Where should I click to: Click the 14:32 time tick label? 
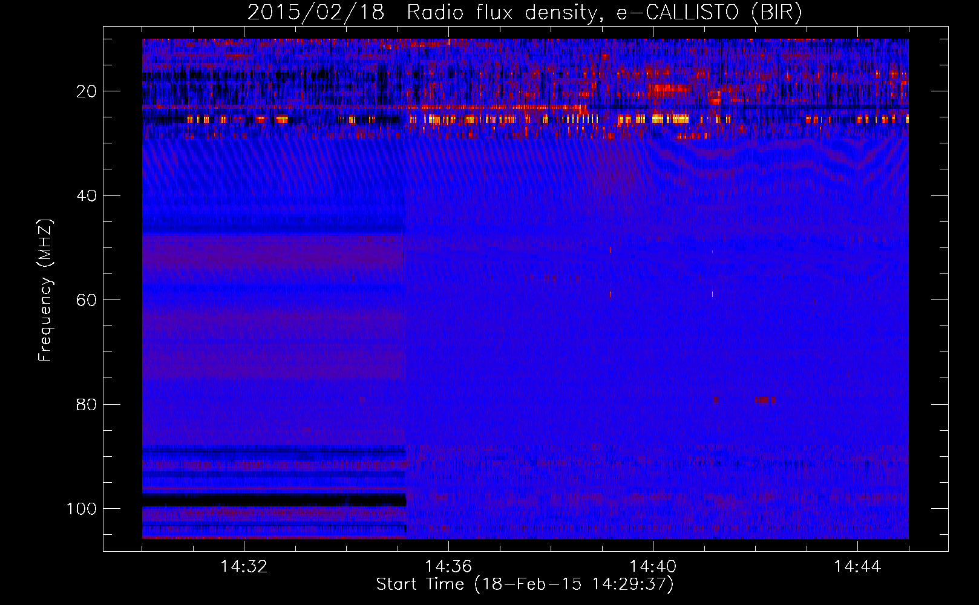point(244,567)
